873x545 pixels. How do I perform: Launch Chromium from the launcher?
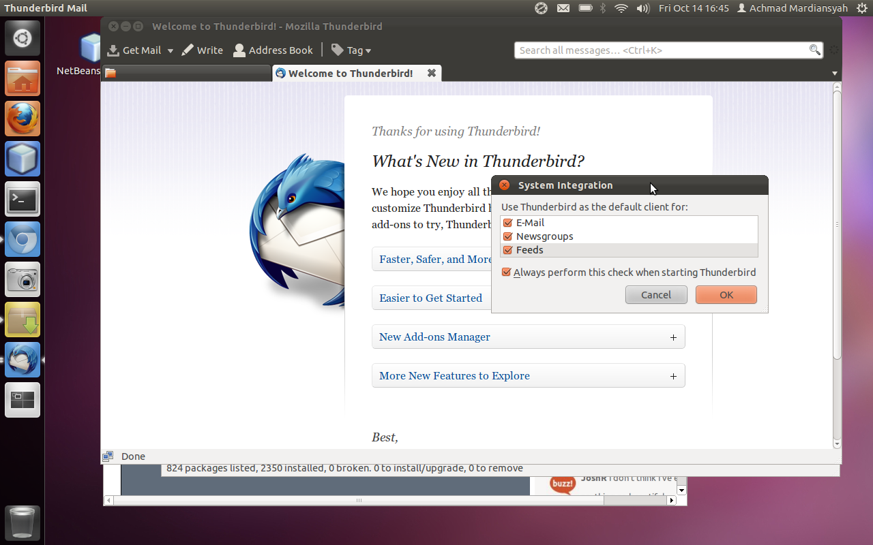click(23, 239)
